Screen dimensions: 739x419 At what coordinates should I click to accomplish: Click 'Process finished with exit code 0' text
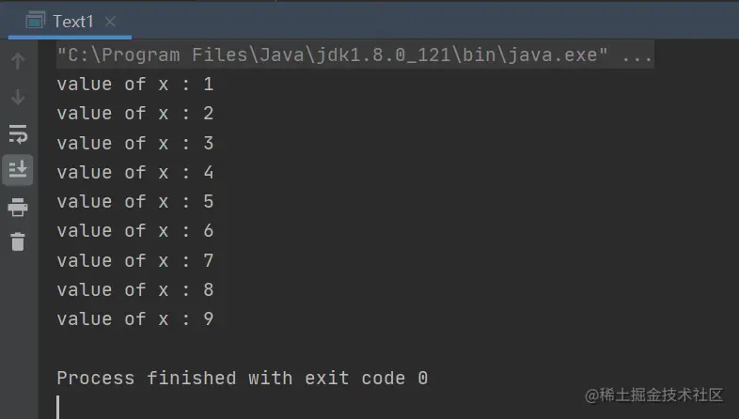click(x=242, y=378)
